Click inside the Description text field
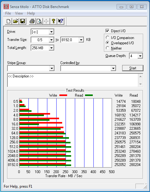Image resolution: width=150 pixels, height=192 pixels. tap(73, 80)
